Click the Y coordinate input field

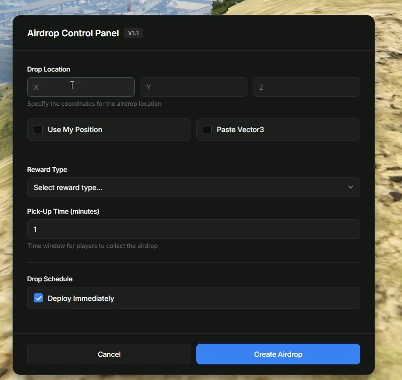(194, 87)
